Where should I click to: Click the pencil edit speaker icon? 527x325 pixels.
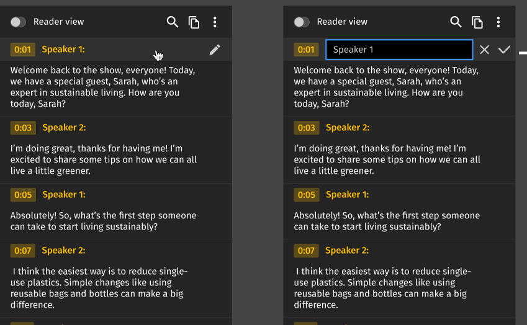pos(215,50)
